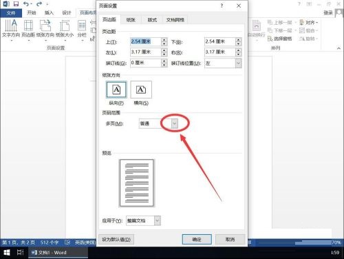Switch to the 页边距 dialog tab
Image resolution: width=344 pixels, height=259 pixels.
(109, 20)
